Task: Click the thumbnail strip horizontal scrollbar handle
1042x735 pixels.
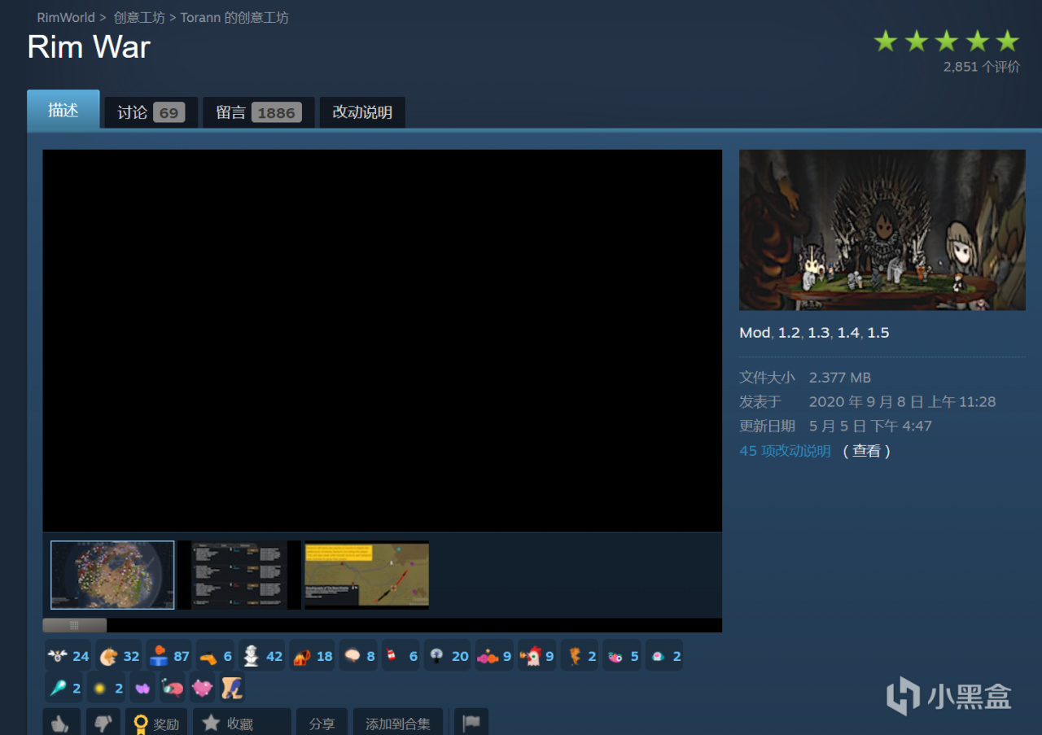Action: (x=74, y=625)
